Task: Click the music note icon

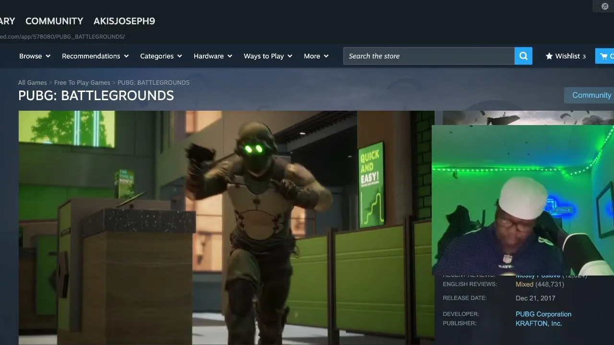Action: coord(605,6)
